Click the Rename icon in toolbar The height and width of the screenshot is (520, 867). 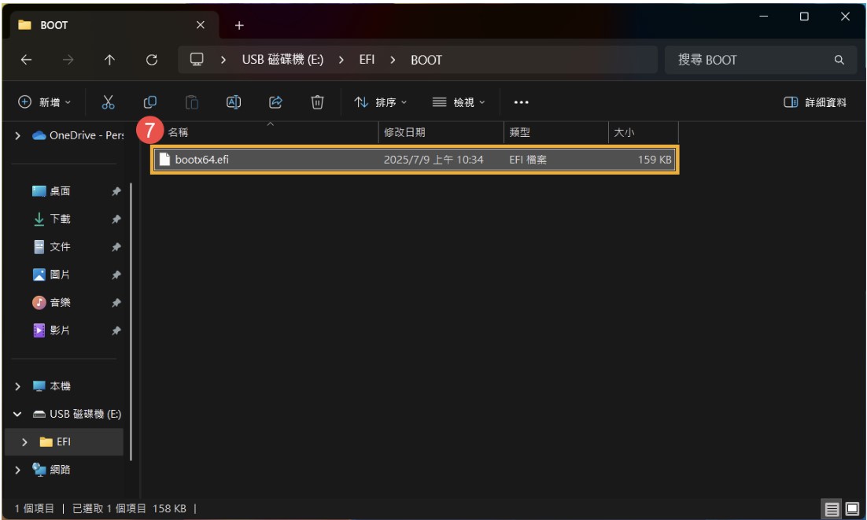(x=234, y=102)
